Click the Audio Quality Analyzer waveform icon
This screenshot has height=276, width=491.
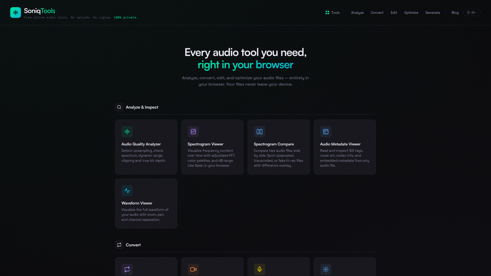127,132
